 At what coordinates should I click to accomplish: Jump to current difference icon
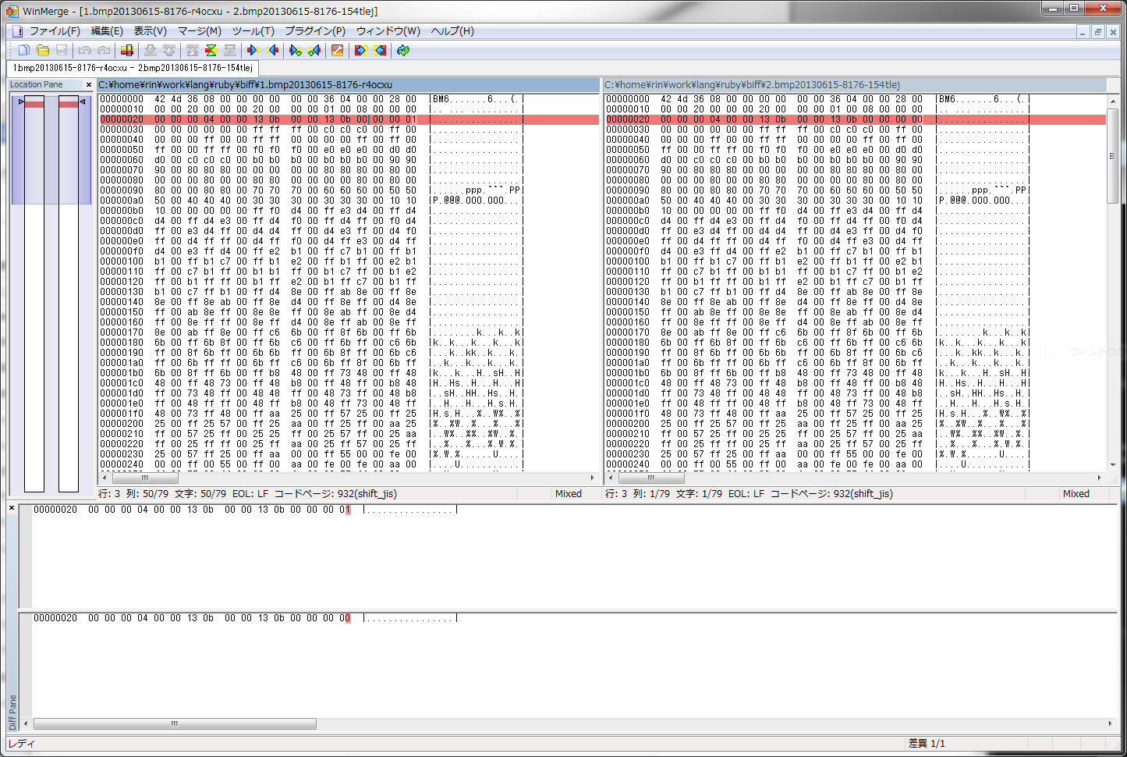pos(211,51)
